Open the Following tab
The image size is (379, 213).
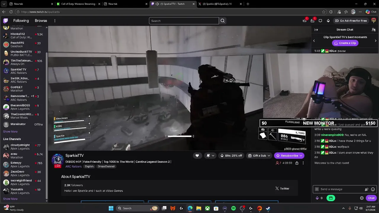pos(21,21)
